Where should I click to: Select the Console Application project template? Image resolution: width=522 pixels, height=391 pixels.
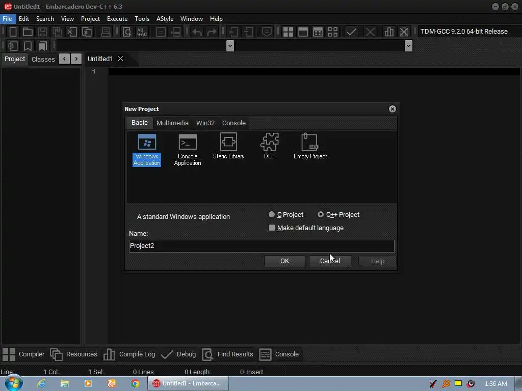pyautogui.click(x=188, y=150)
